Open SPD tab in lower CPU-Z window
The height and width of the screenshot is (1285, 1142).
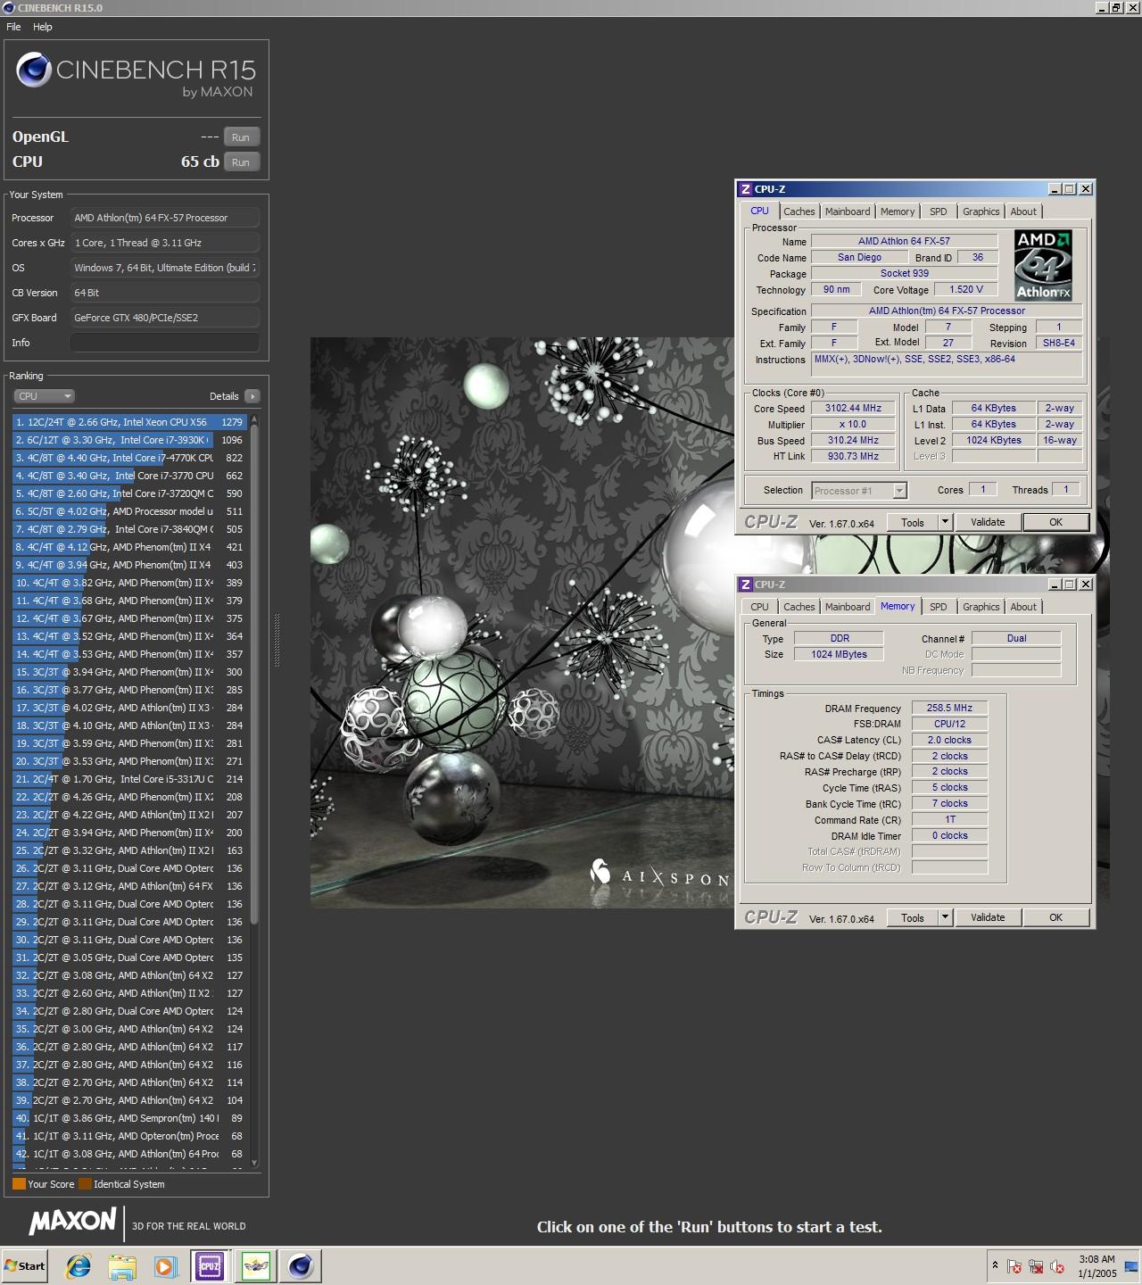(x=939, y=607)
